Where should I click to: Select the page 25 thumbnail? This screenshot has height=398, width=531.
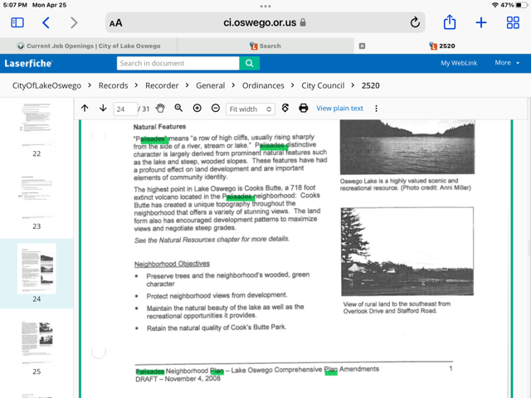point(37,338)
